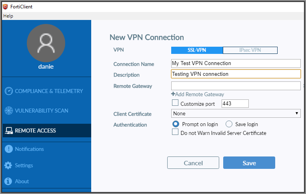Go to VULNERABILITY SCAN section
Viewport: 306px width, 194px height.
[x=42, y=111]
